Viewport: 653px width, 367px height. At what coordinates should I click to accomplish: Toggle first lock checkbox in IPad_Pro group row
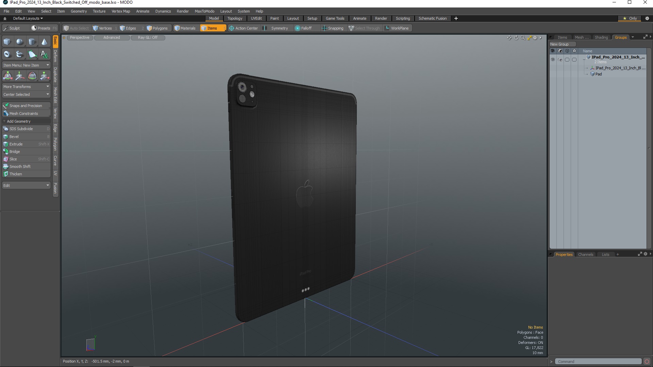pyautogui.click(x=567, y=59)
